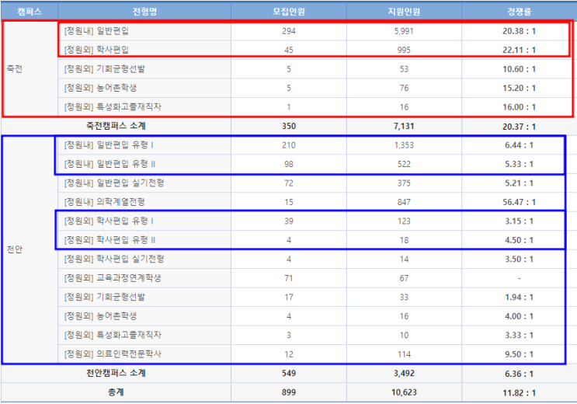Click subtotal rate 6.36 : 1
The image size is (577, 404).
point(519,374)
